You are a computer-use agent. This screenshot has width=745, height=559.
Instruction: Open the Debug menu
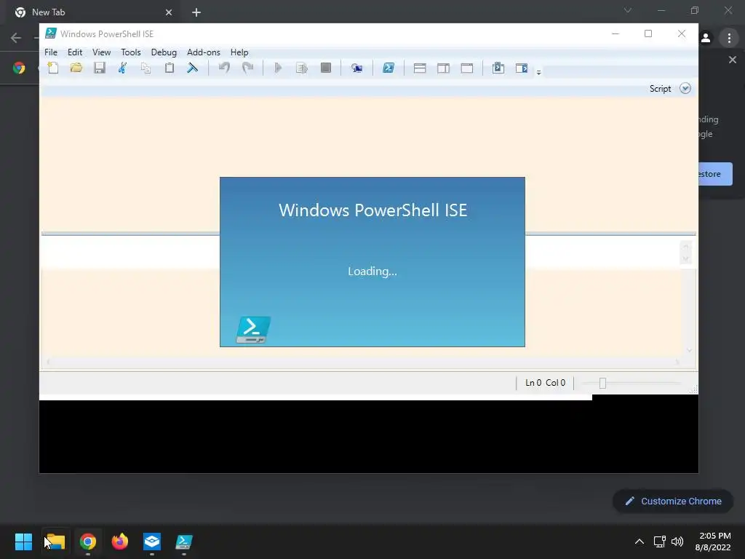click(x=164, y=52)
